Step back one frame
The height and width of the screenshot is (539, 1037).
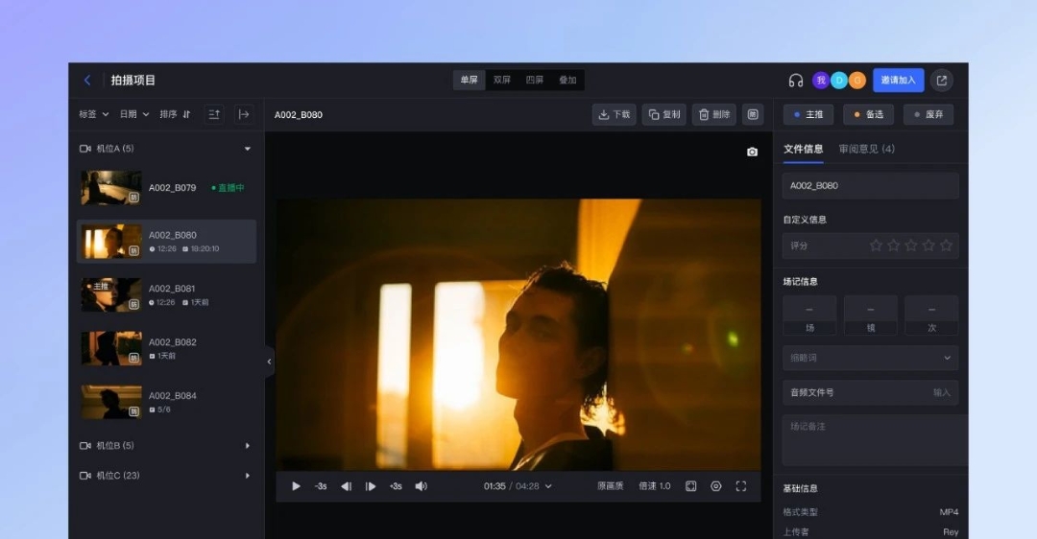tap(346, 486)
